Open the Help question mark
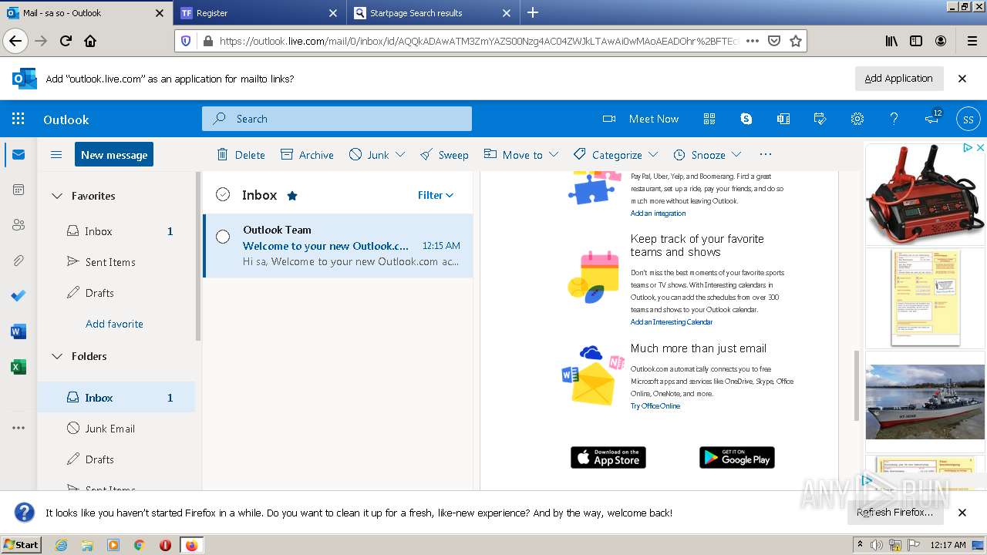Viewport: 987px width, 555px height. click(x=894, y=119)
